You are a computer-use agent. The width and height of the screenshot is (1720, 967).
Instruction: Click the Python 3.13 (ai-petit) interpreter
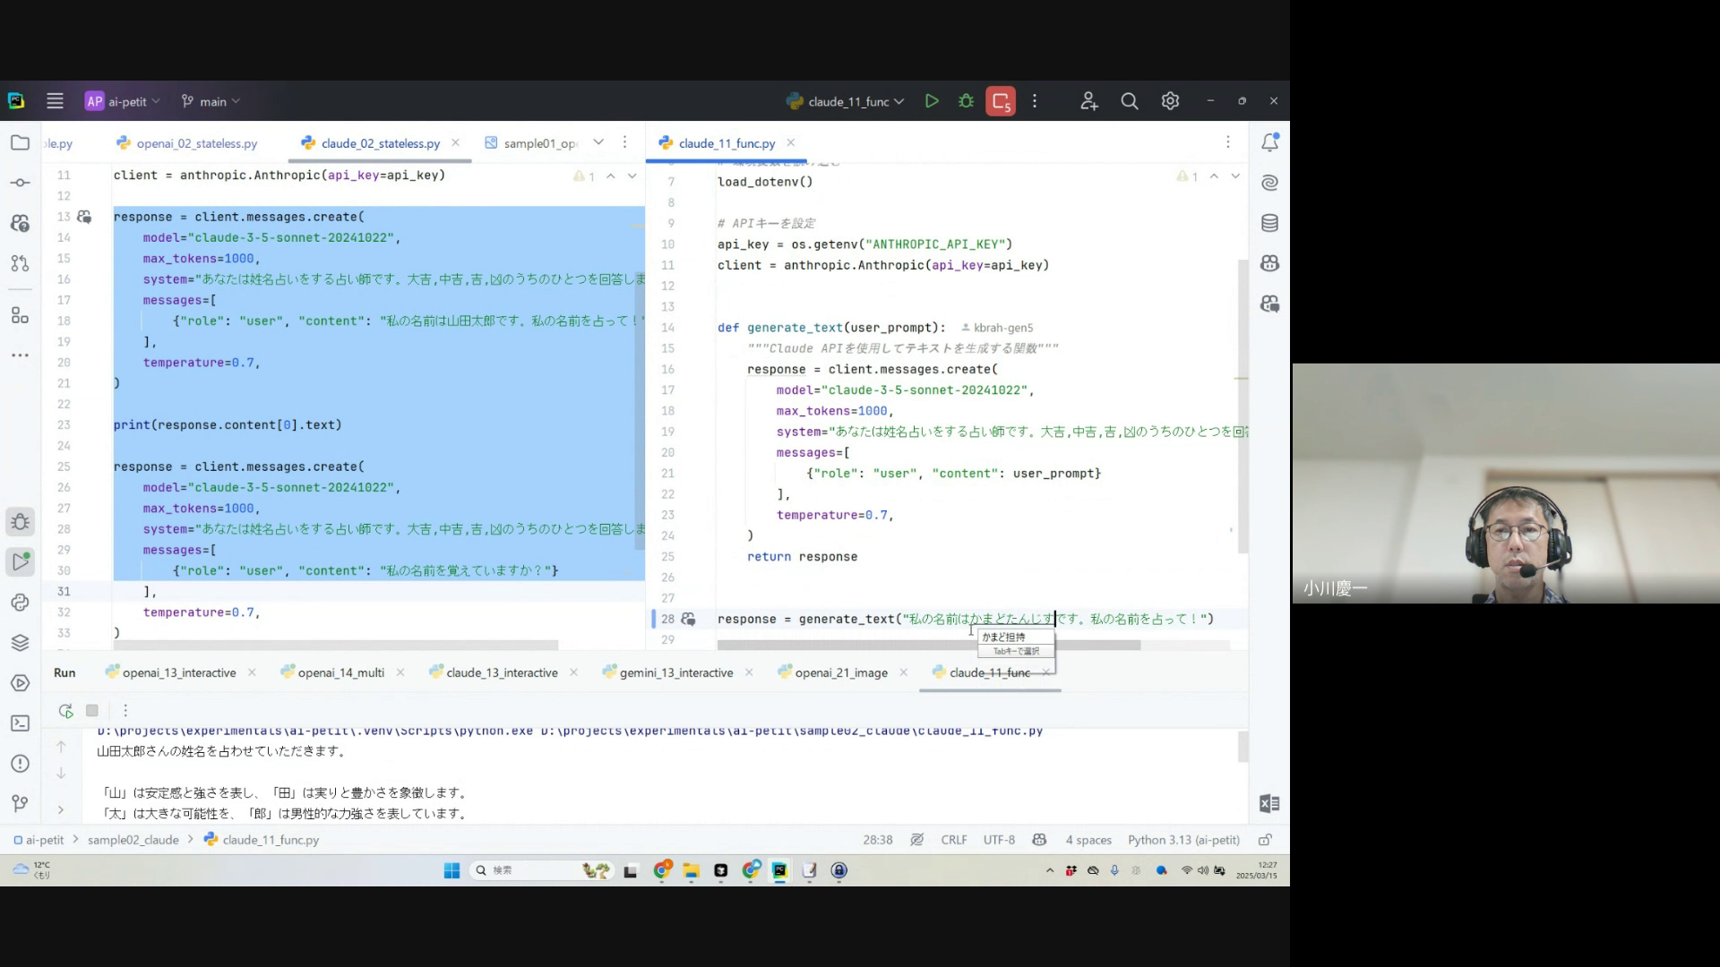(1182, 840)
